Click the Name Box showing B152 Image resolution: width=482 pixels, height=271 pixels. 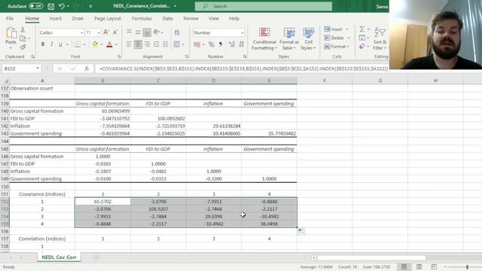point(21,69)
